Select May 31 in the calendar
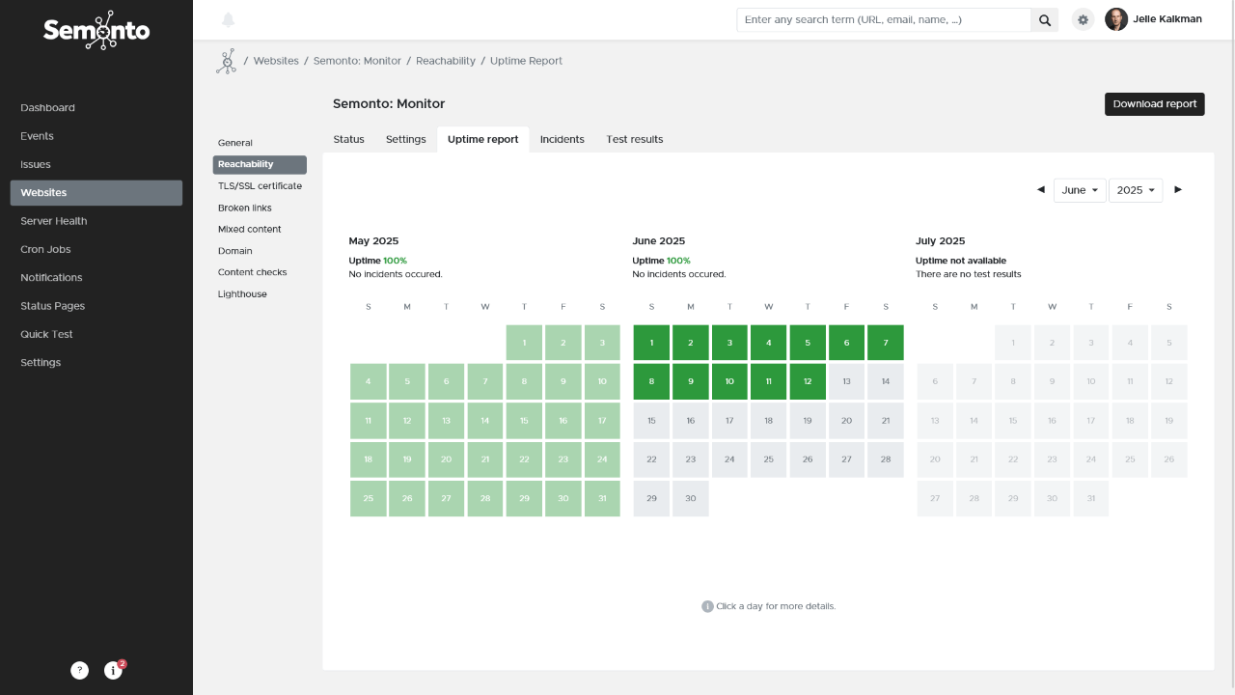1235x695 pixels. tap(602, 498)
